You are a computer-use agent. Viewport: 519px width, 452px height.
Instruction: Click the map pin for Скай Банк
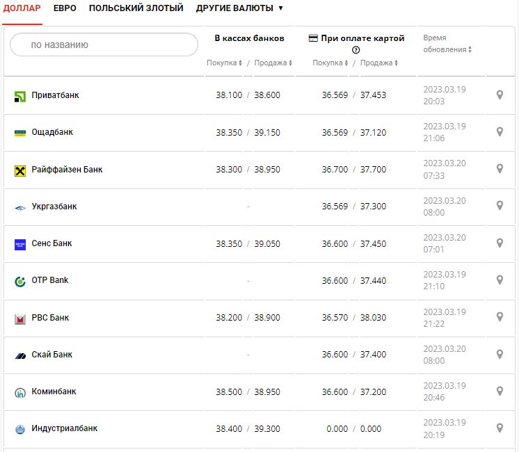pos(499,355)
